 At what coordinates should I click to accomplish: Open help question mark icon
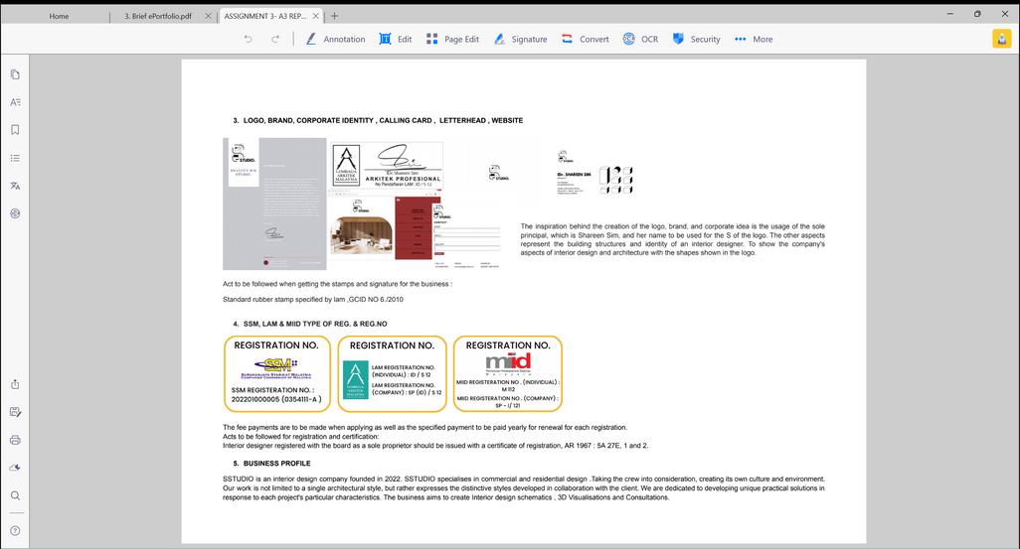(15, 531)
